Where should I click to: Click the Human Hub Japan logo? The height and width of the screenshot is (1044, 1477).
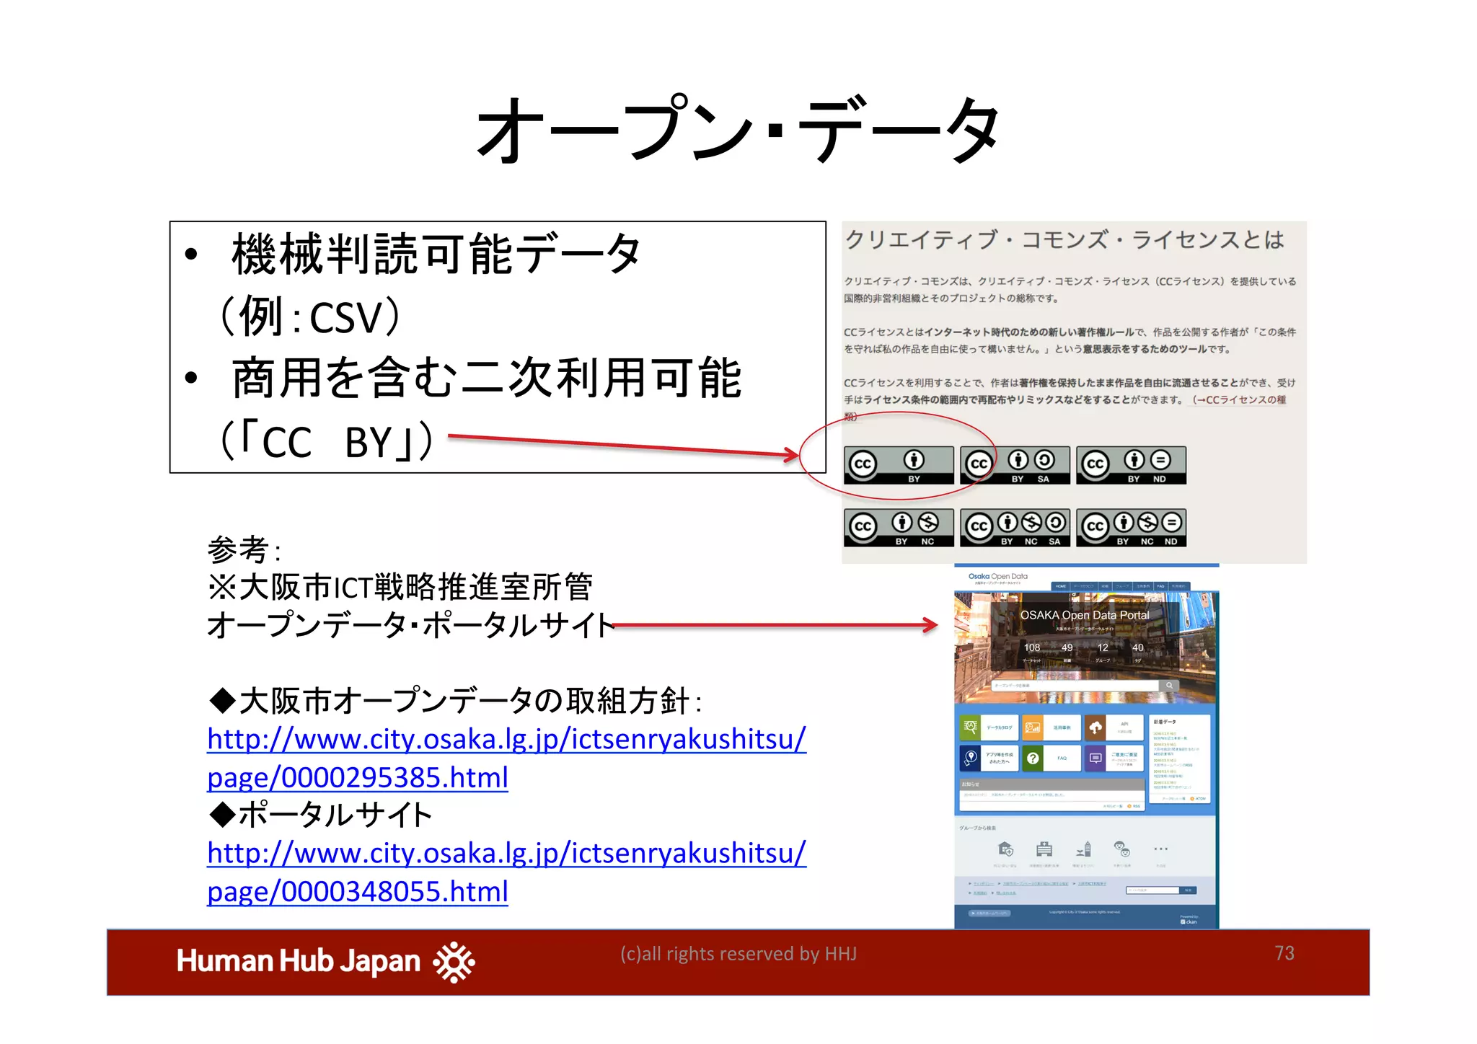[x=325, y=962]
